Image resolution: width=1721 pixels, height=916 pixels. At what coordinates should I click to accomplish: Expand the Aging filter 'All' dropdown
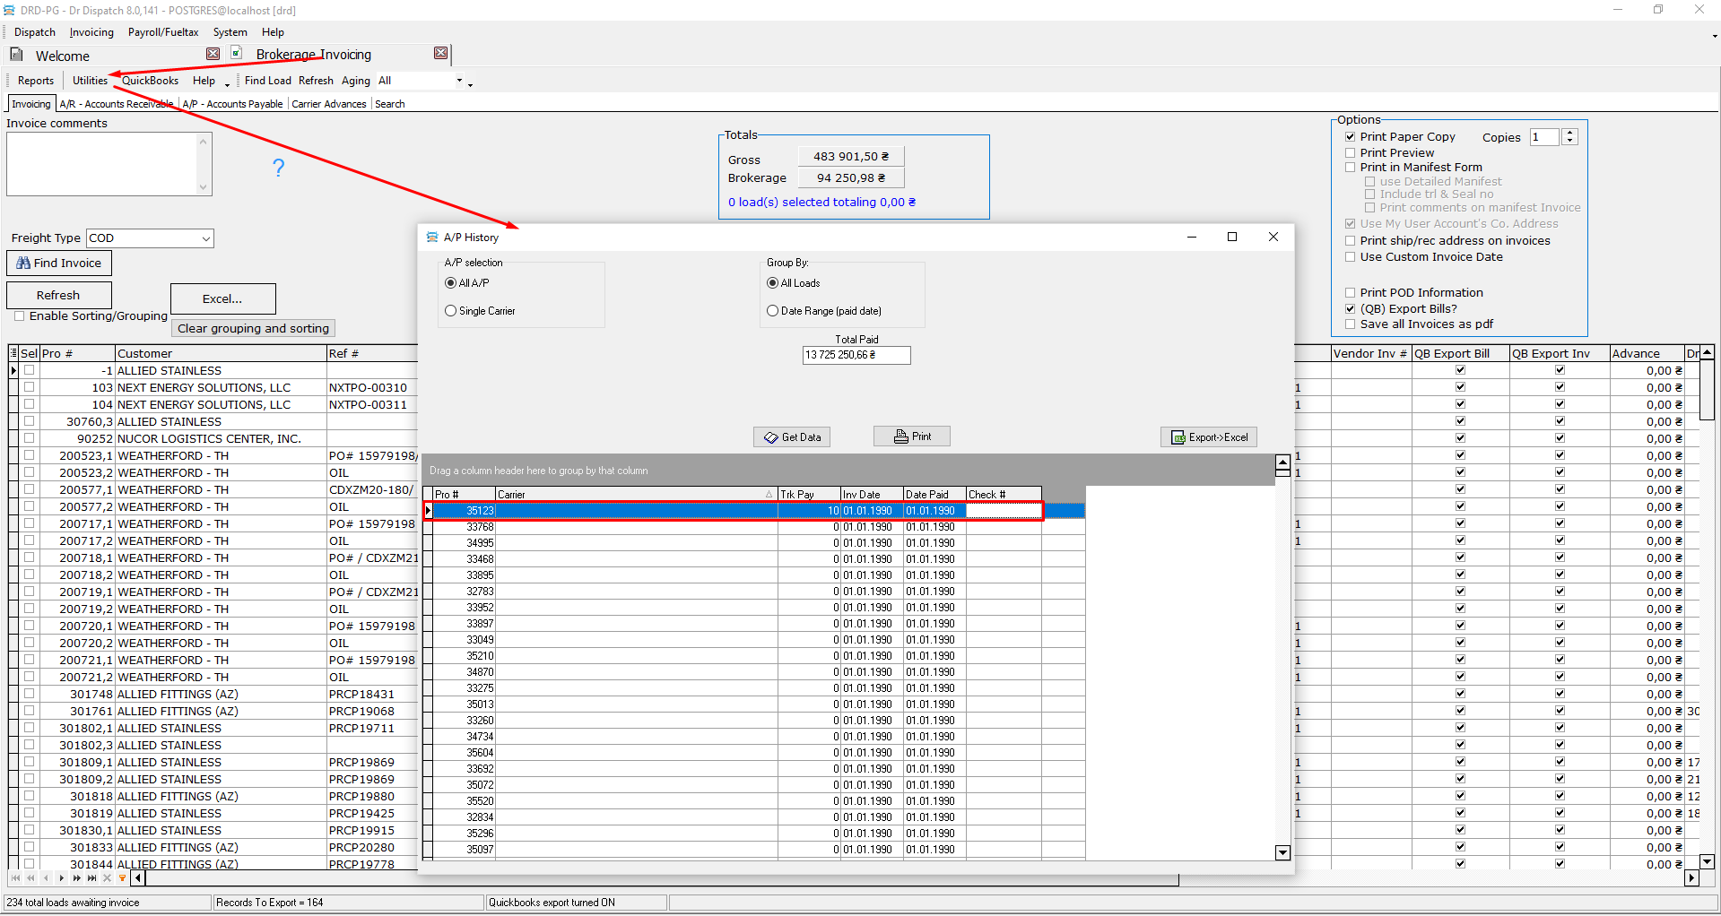pyautogui.click(x=459, y=81)
